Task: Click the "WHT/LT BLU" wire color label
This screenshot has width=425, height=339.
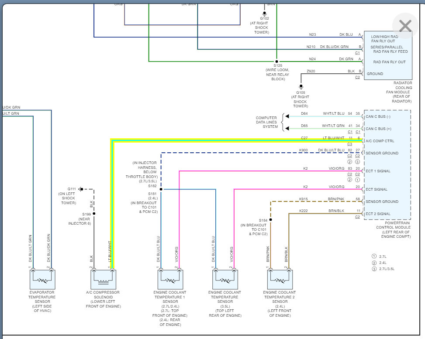Action: point(333,114)
